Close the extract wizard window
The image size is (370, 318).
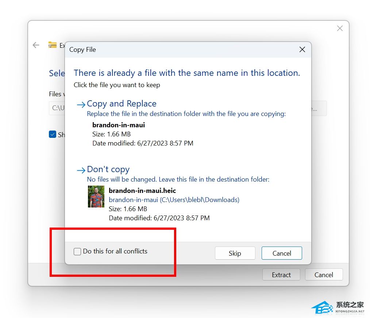click(340, 28)
